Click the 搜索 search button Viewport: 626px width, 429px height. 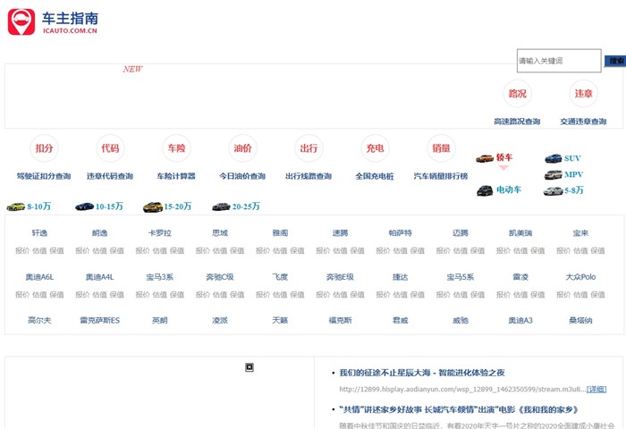[615, 61]
